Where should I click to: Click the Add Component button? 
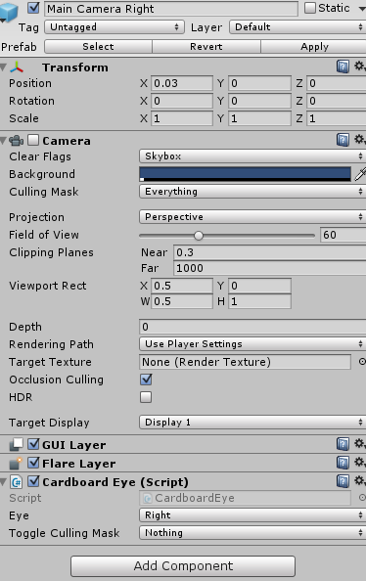click(183, 565)
